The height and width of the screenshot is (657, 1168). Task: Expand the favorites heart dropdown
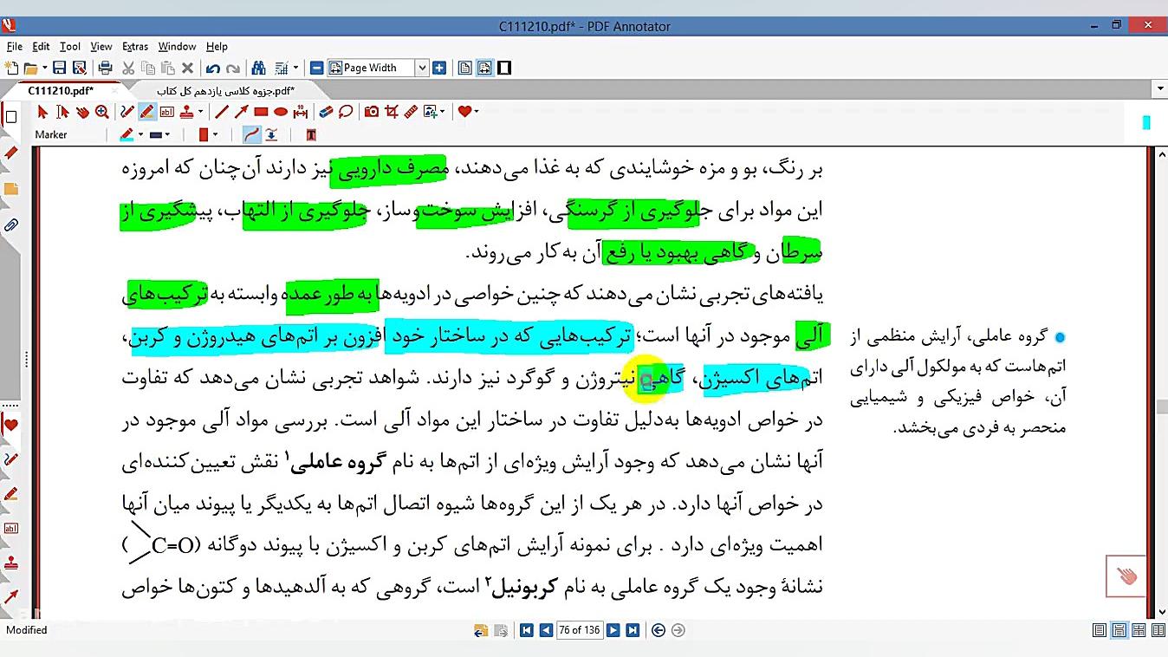(x=477, y=112)
